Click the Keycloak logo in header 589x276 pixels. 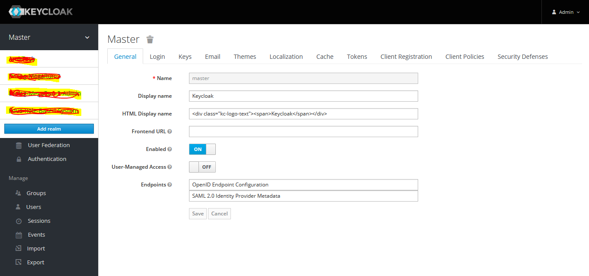tap(41, 12)
